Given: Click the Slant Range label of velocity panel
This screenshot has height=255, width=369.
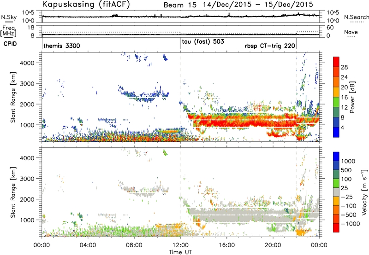Looking at the screenshot, I should coord(13,192).
